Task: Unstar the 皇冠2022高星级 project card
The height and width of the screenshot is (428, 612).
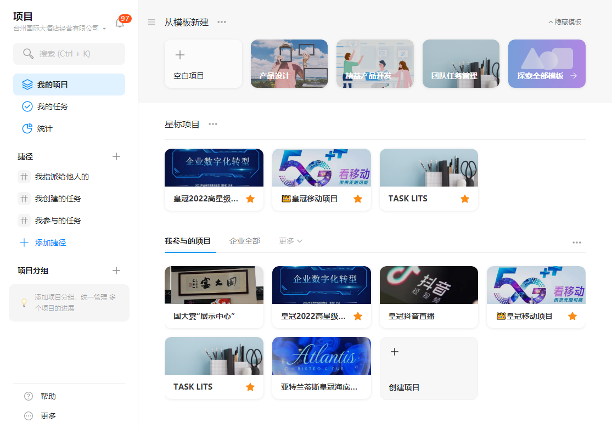Action: tap(251, 199)
